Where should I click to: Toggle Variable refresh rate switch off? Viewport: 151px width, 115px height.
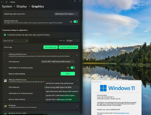pyautogui.click(x=76, y=22)
